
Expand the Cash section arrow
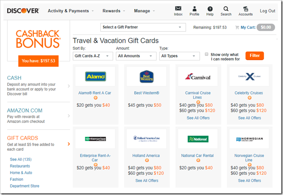[69, 86]
